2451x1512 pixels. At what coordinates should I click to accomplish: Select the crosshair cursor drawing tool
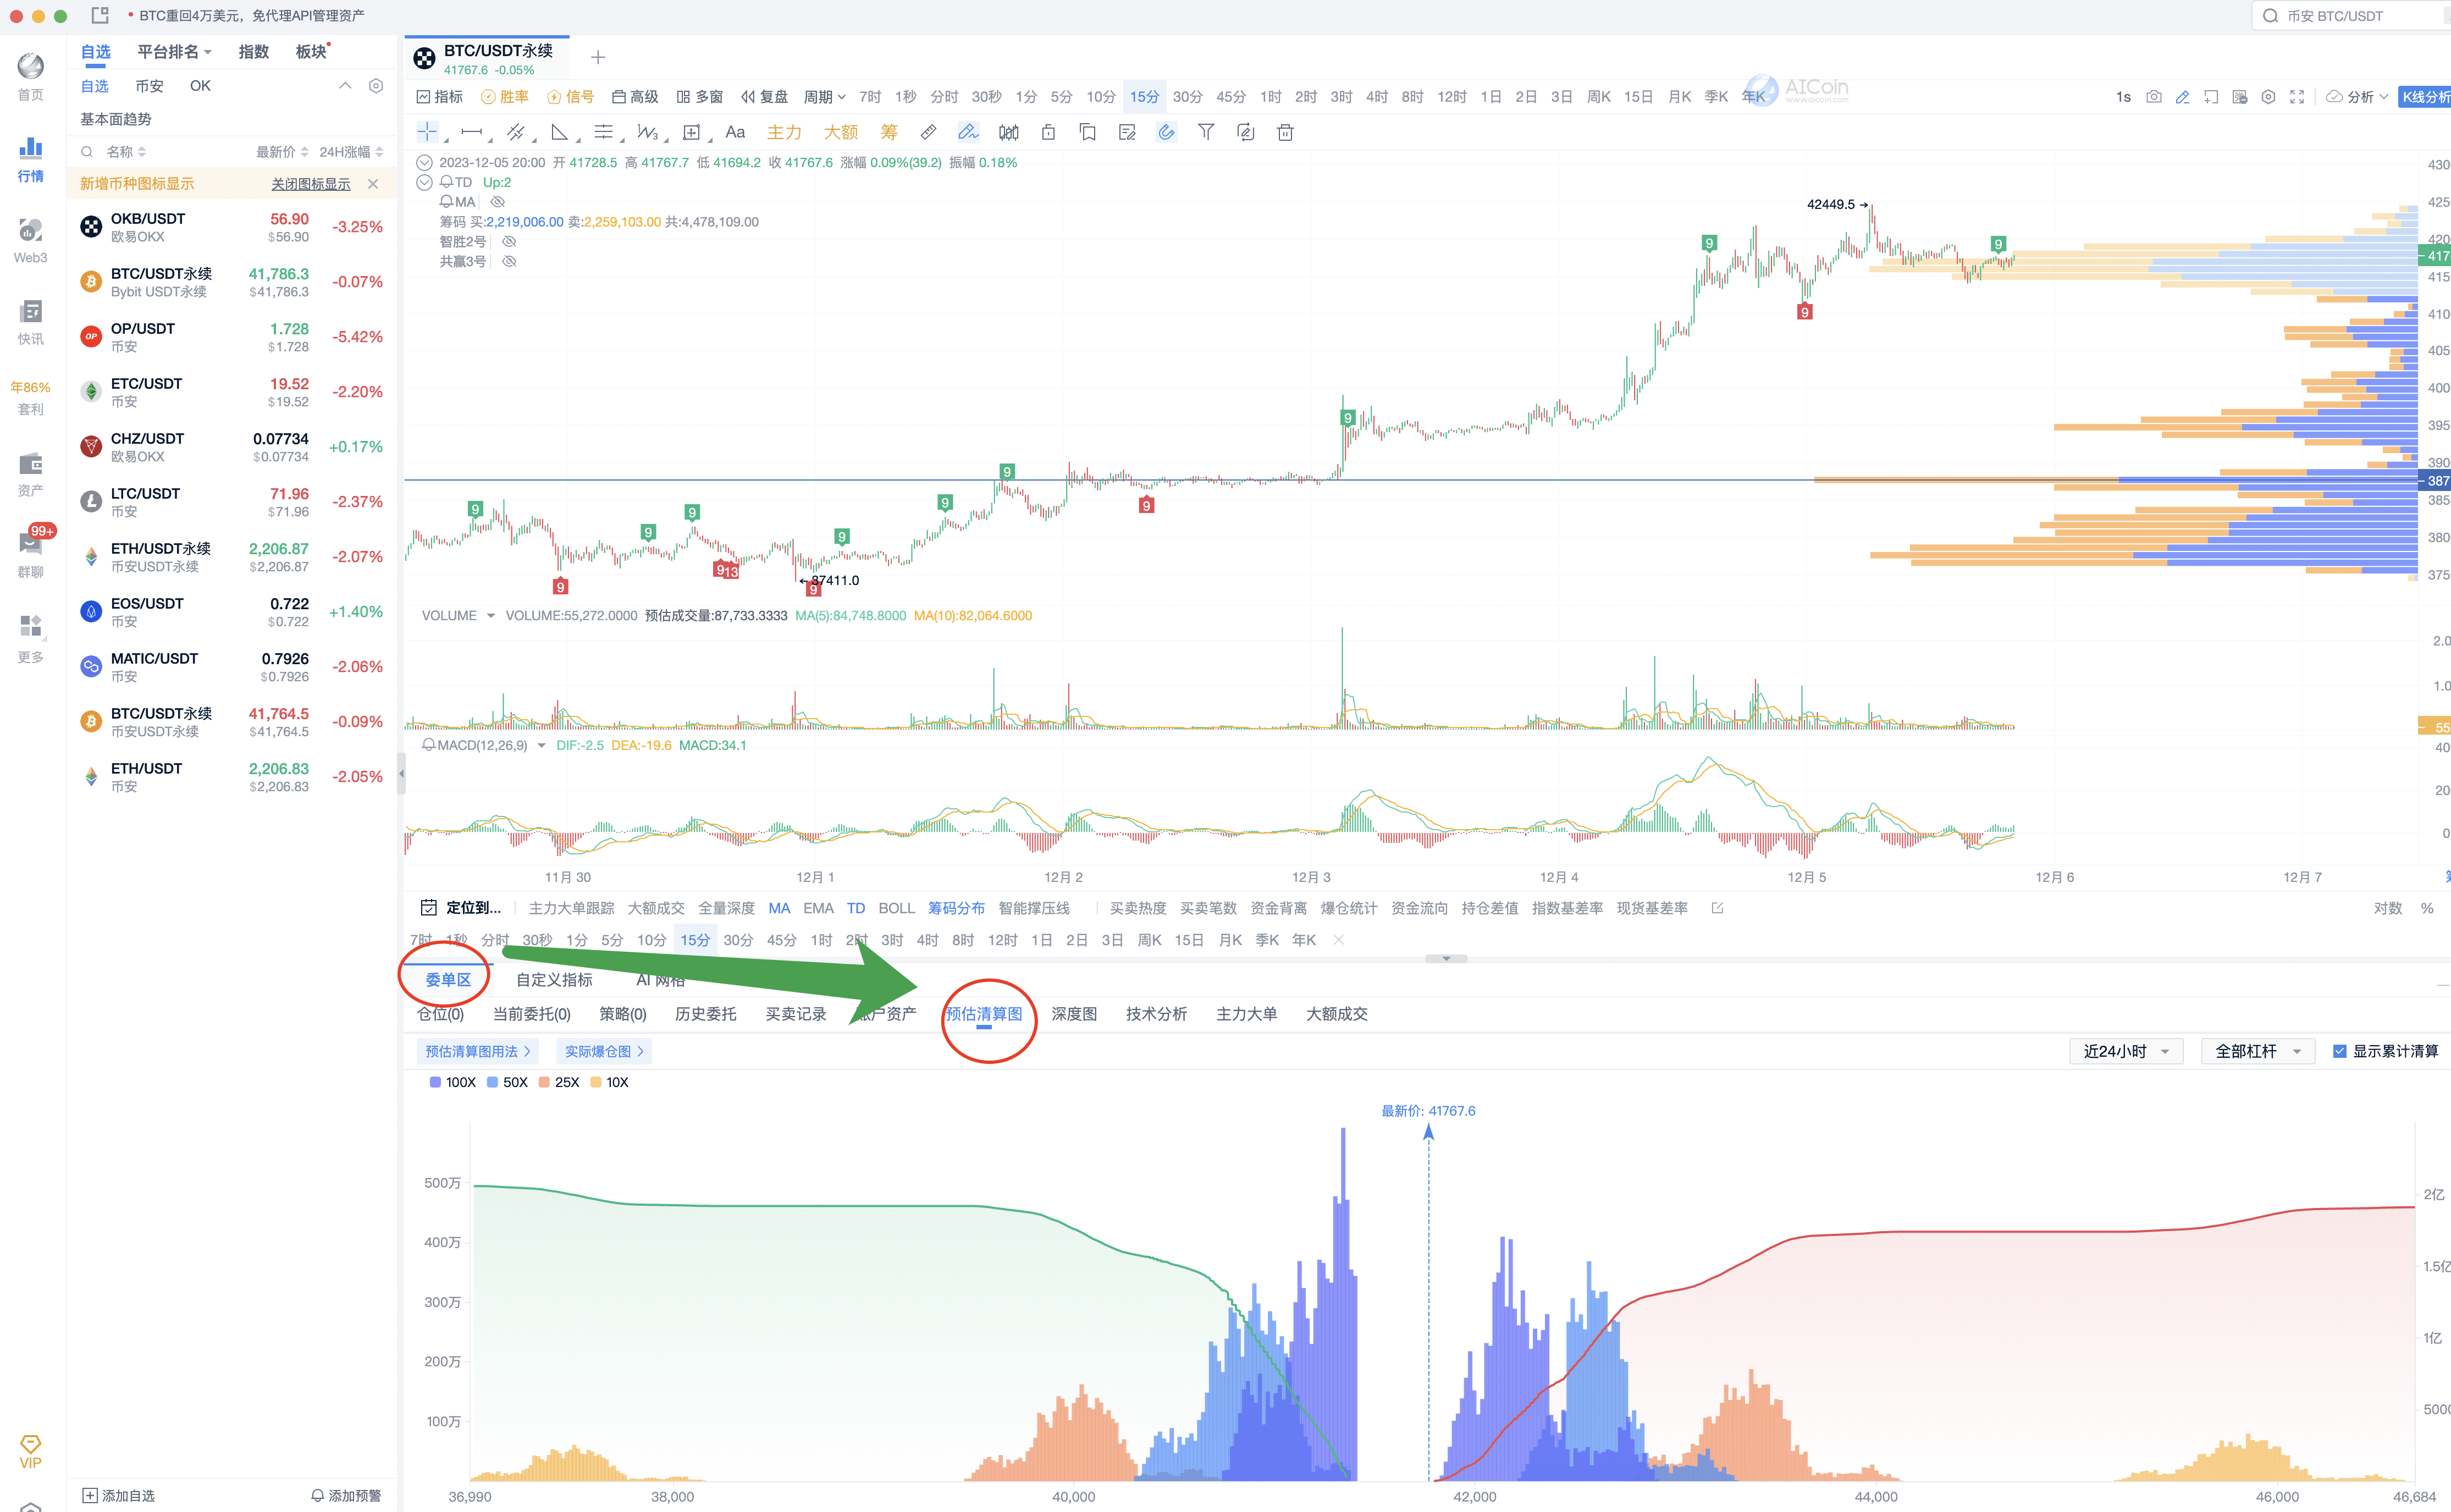click(x=426, y=132)
